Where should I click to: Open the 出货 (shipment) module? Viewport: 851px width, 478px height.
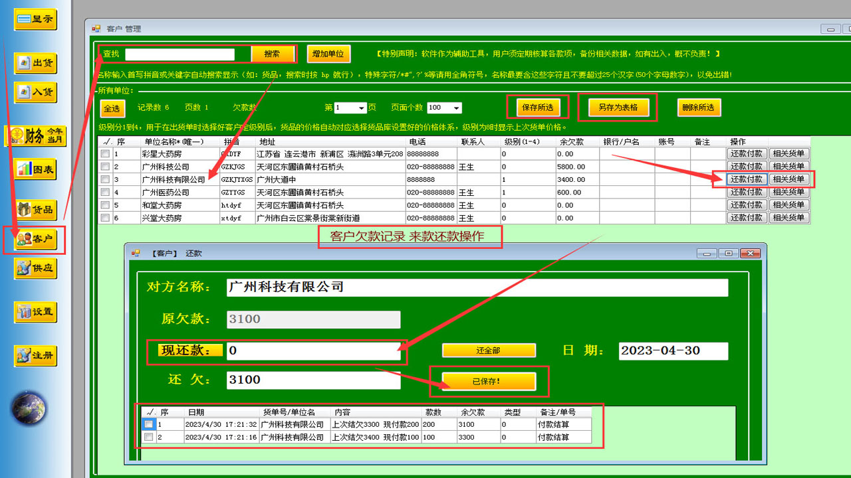(34, 63)
